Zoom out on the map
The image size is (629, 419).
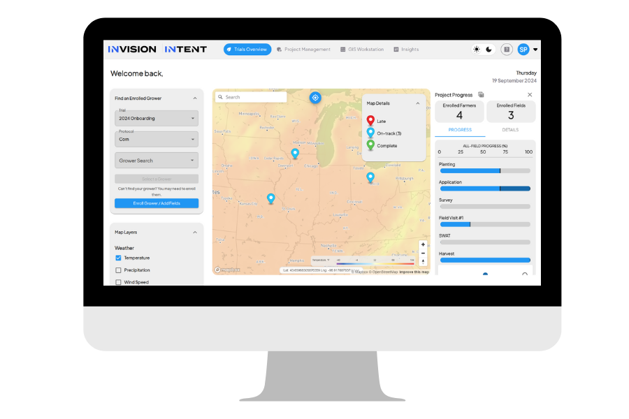423,253
